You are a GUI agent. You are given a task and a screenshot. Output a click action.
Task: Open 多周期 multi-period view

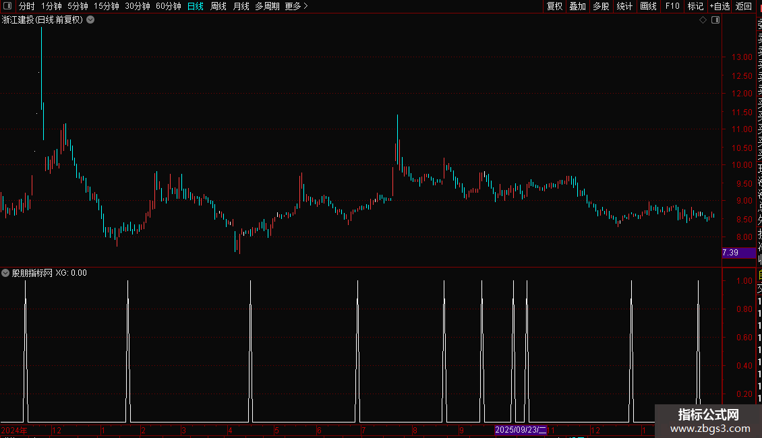[x=267, y=6]
